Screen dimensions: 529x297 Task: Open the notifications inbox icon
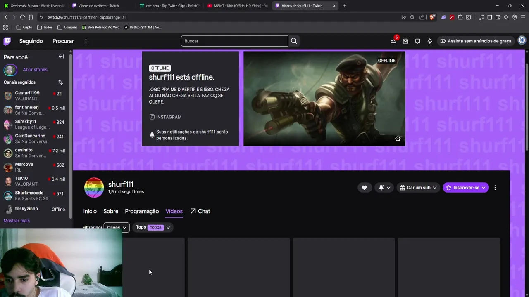(x=405, y=41)
